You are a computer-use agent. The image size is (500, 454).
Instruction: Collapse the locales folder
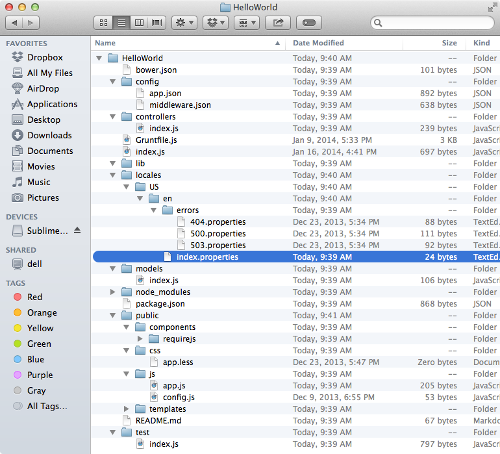[113, 175]
